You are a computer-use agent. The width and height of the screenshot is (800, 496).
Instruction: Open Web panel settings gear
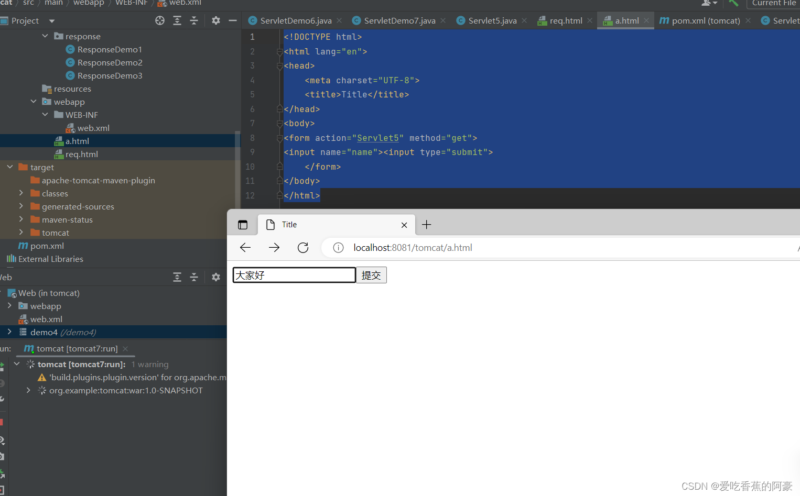(216, 277)
